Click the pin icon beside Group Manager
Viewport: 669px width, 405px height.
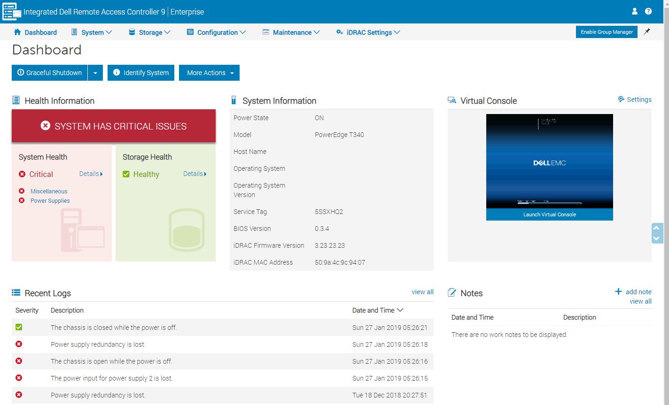[647, 31]
